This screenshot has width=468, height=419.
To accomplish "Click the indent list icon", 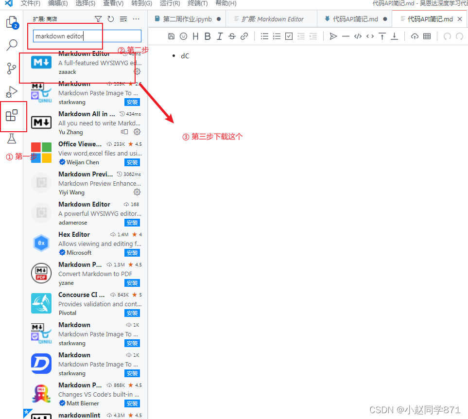I will click(x=313, y=36).
